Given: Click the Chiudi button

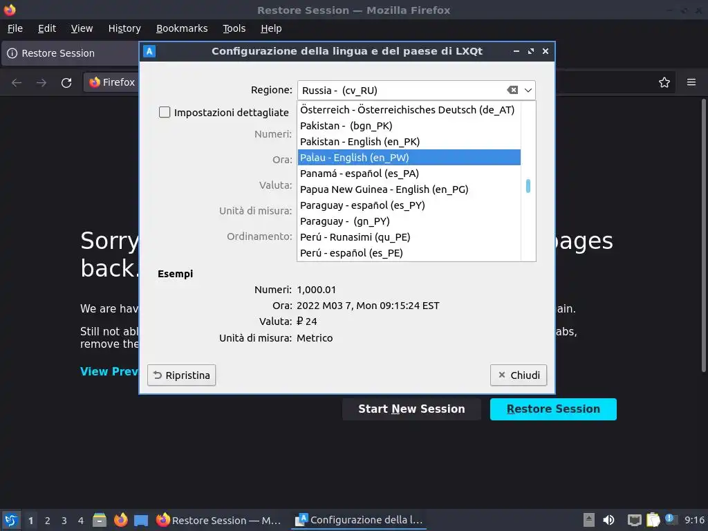Looking at the screenshot, I should tap(519, 375).
